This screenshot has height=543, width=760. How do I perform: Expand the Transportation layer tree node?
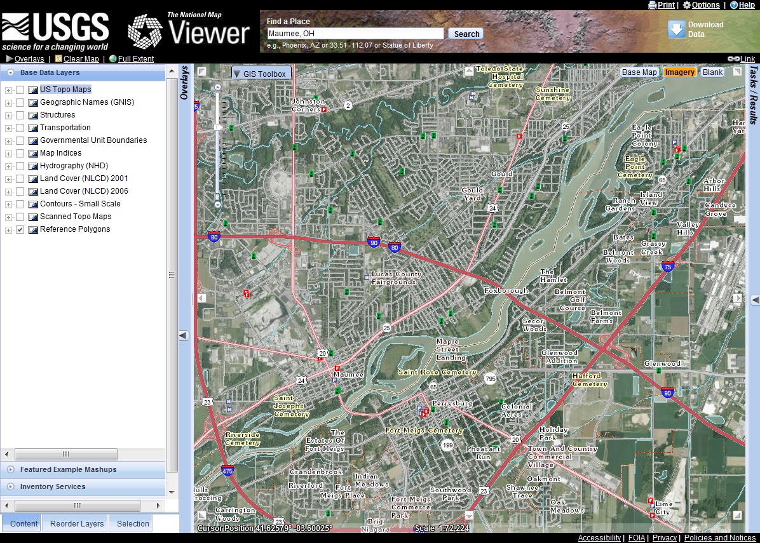click(8, 128)
